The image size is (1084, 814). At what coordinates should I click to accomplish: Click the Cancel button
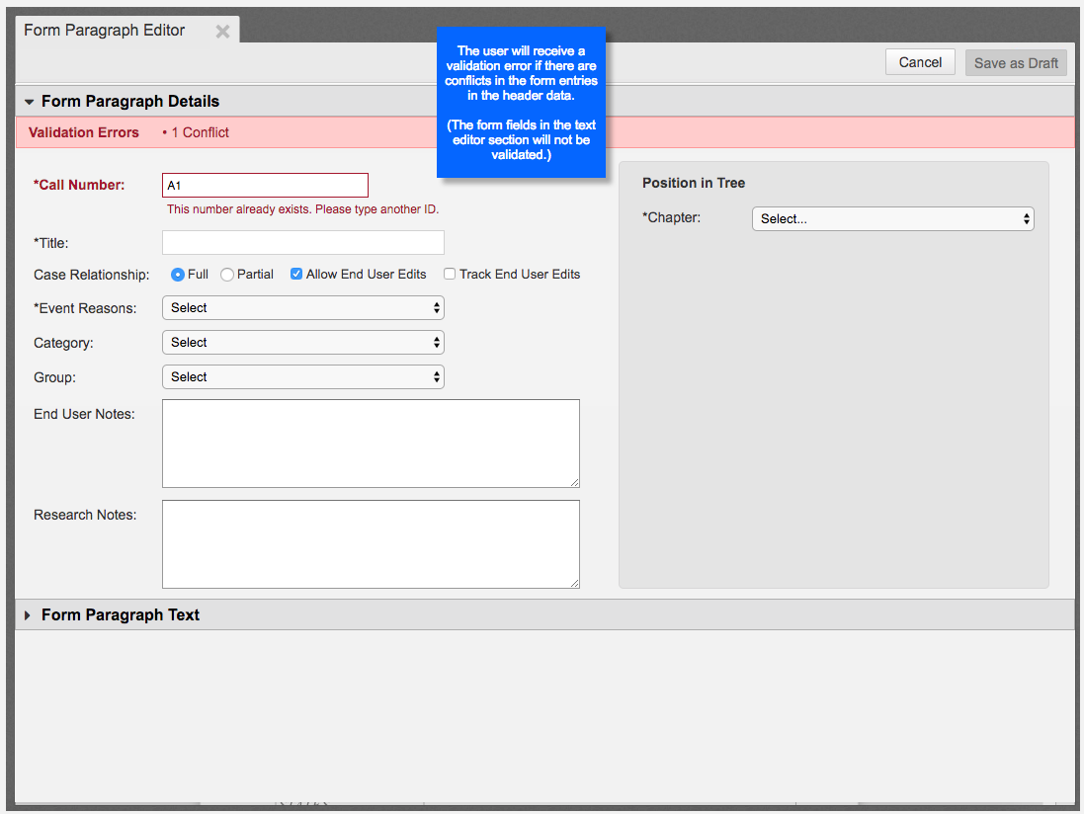pos(920,62)
